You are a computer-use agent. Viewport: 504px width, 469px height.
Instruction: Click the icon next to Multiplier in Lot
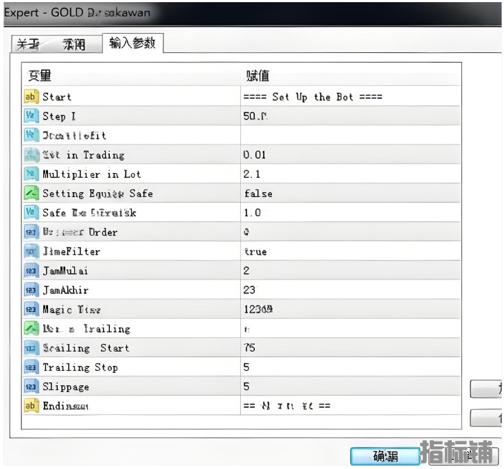click(31, 174)
